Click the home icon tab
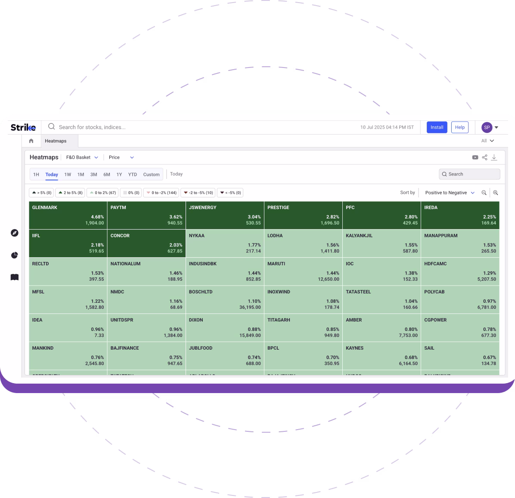Viewport: 515px width, 498px height. (x=31, y=141)
